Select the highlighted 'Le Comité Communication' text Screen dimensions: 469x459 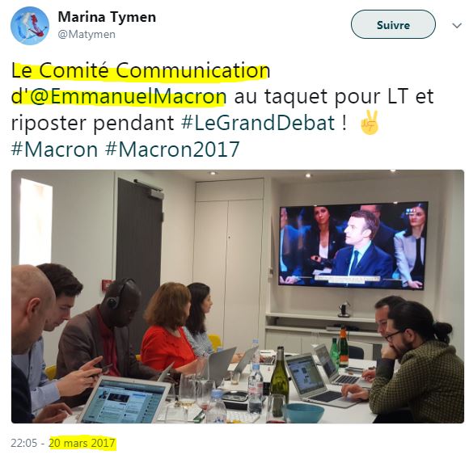(x=141, y=70)
